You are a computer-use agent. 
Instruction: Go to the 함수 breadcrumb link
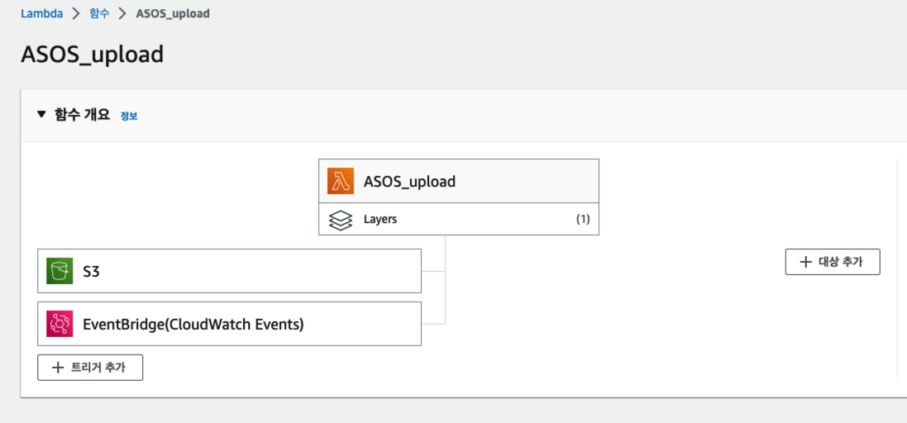click(x=99, y=14)
